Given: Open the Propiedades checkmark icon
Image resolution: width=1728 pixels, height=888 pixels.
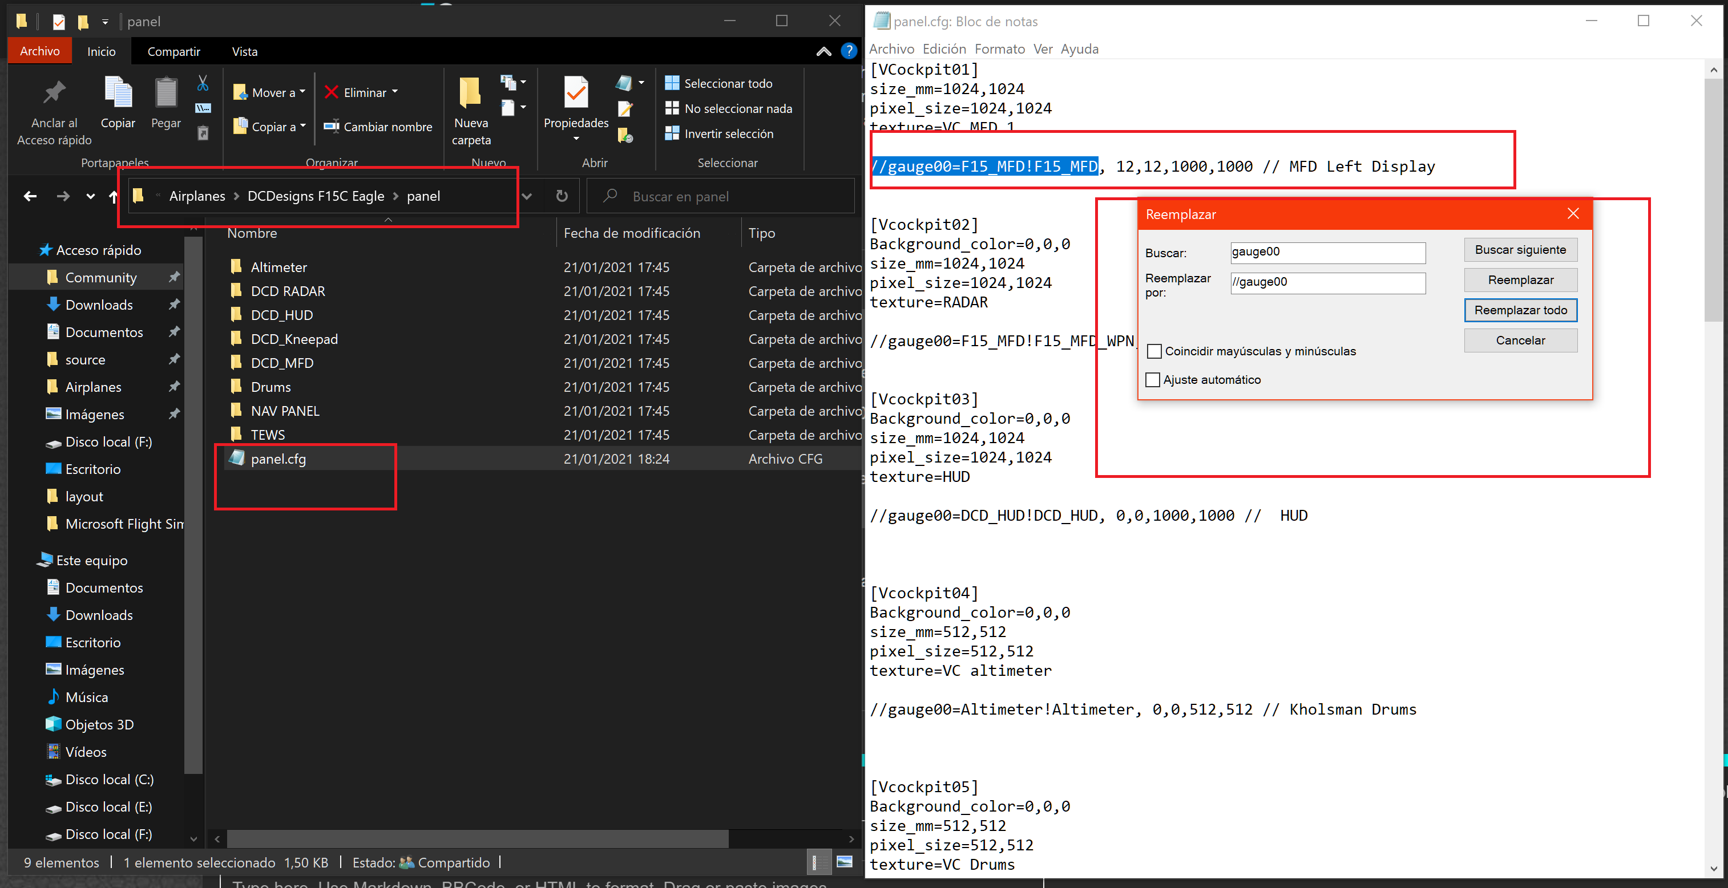Looking at the screenshot, I should 576,92.
